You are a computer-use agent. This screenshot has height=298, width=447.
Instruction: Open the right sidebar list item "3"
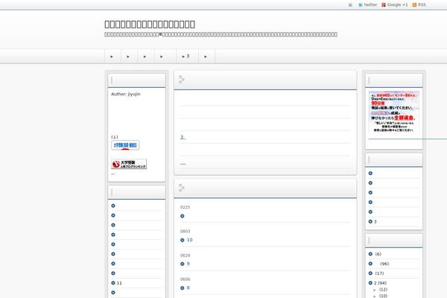[375, 221]
